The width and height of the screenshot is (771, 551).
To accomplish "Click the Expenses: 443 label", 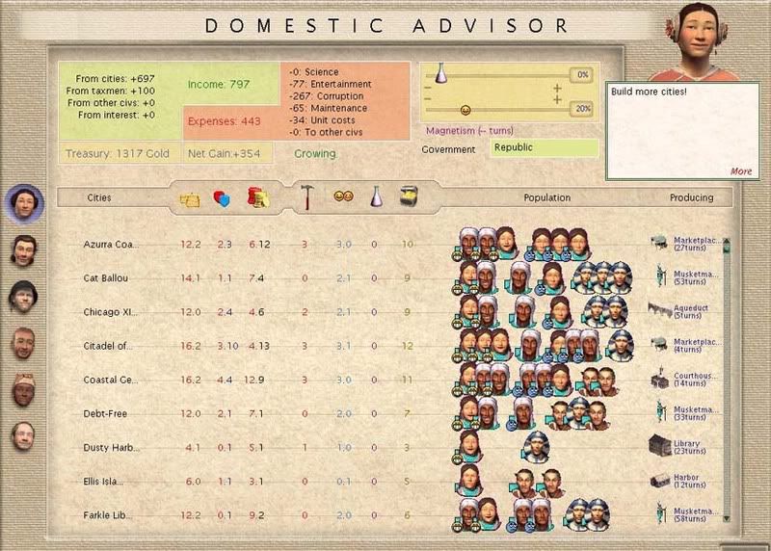I will pos(225,121).
